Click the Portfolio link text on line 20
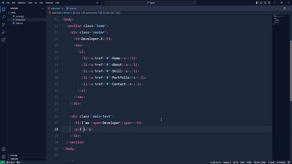 [121, 77]
